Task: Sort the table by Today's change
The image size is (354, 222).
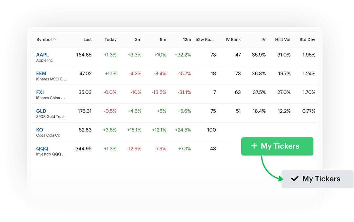Action: coord(110,39)
